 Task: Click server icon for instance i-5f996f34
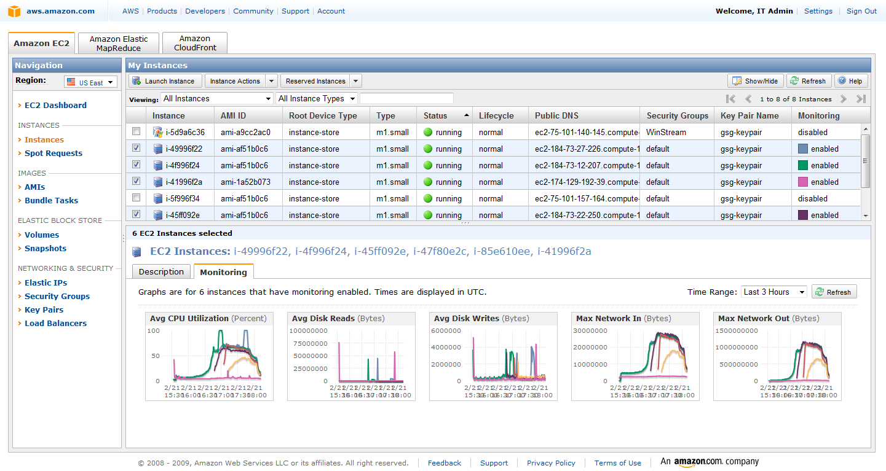158,198
